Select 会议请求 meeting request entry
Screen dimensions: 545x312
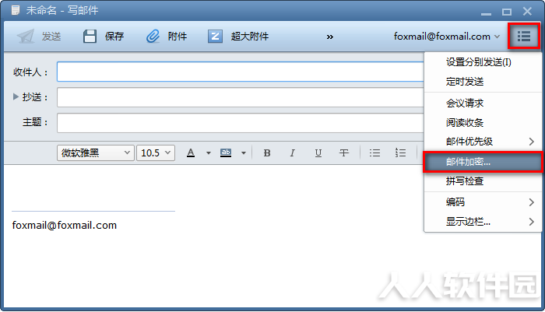[483, 103]
